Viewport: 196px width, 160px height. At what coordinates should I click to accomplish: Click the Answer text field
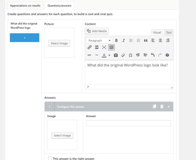coord(128,123)
